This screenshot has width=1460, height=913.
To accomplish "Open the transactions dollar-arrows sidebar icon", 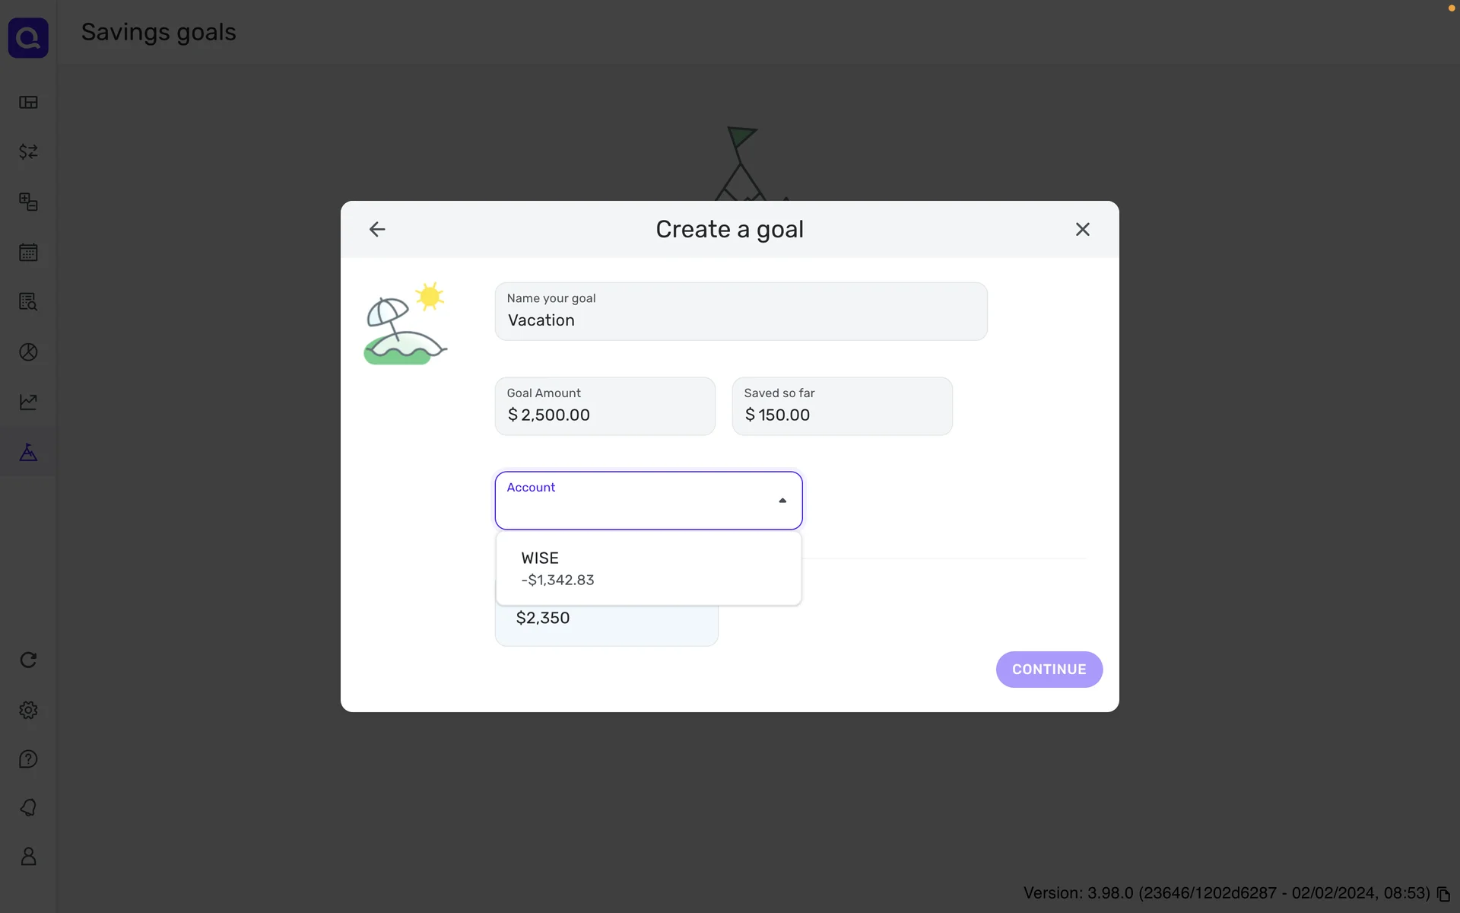I will (x=28, y=152).
